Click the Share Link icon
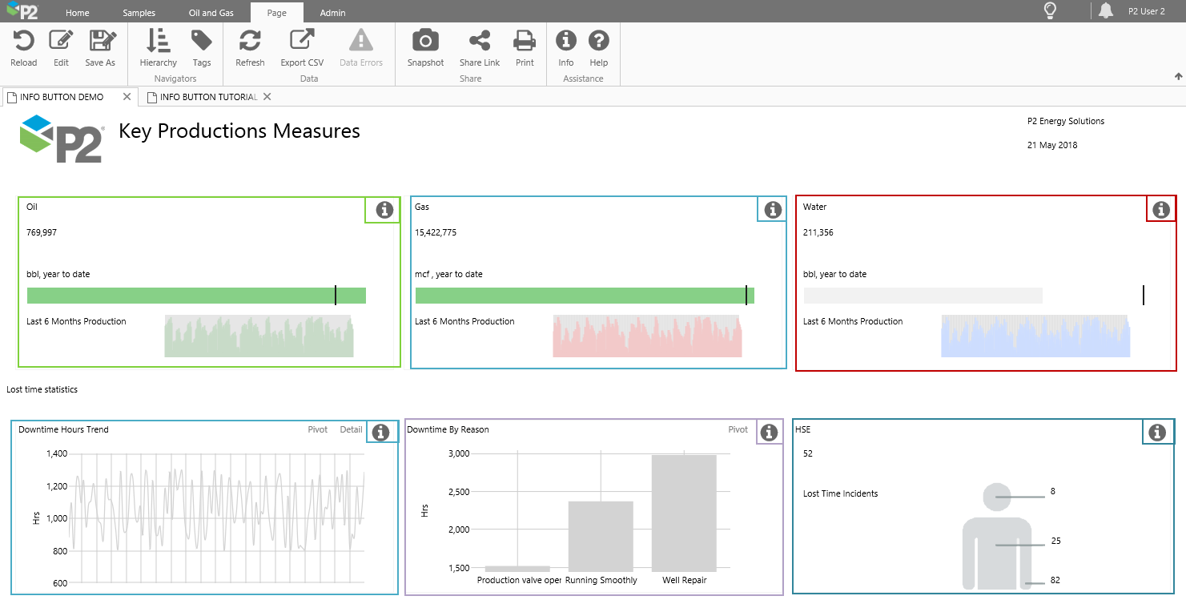The image size is (1186, 604). (x=480, y=42)
